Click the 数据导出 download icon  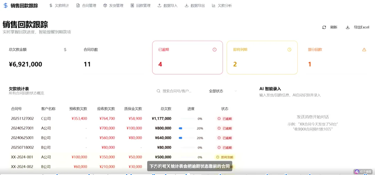(x=186, y=6)
